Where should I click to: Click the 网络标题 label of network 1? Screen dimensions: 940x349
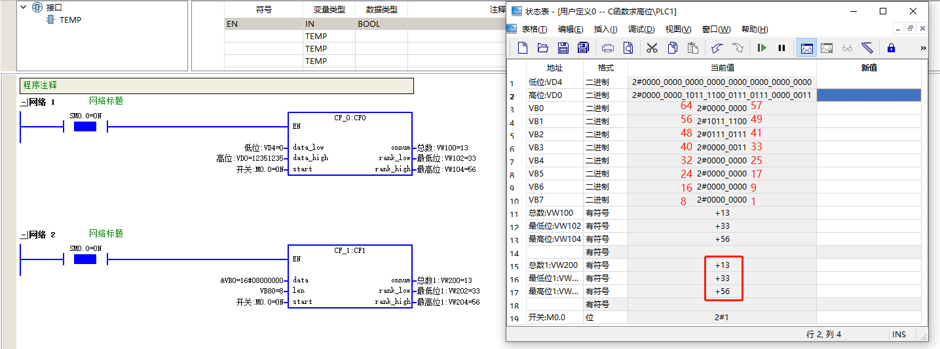click(x=106, y=101)
